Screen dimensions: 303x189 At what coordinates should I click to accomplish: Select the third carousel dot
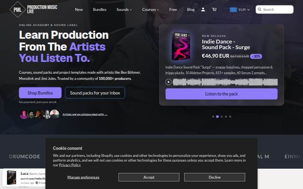222,117
